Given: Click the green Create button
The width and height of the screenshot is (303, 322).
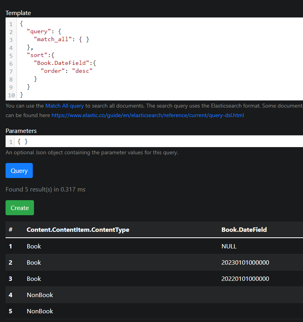Looking at the screenshot, I should (19, 208).
